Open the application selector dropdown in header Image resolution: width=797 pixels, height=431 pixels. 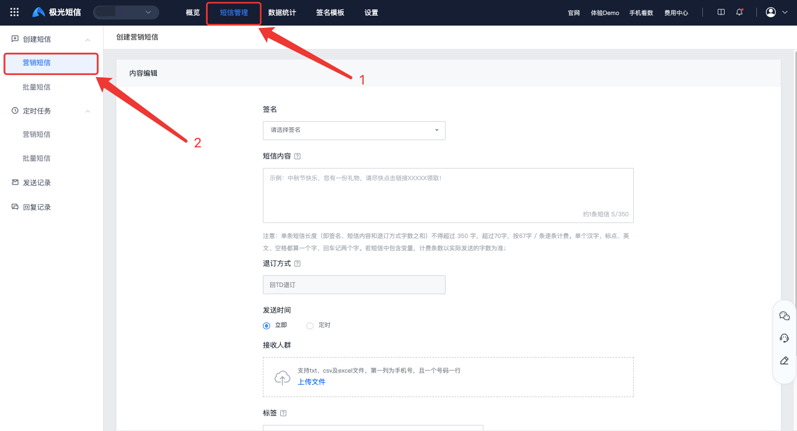[x=126, y=12]
